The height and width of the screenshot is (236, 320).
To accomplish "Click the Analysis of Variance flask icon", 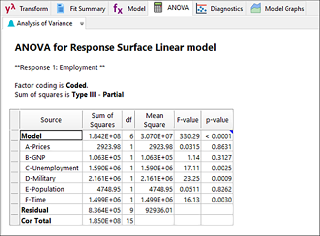I will [x=11, y=23].
